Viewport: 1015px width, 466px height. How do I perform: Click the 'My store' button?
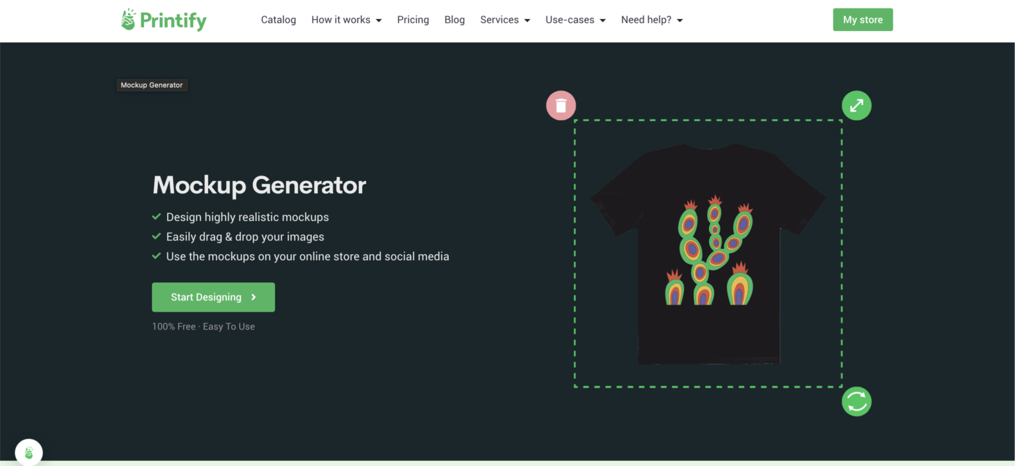tap(862, 19)
